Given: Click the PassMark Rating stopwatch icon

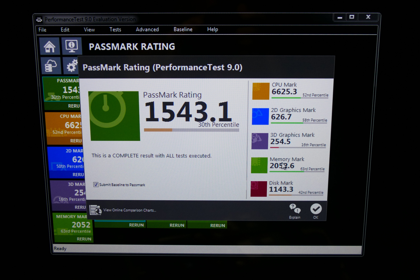Looking at the screenshot, I should click(x=114, y=116).
